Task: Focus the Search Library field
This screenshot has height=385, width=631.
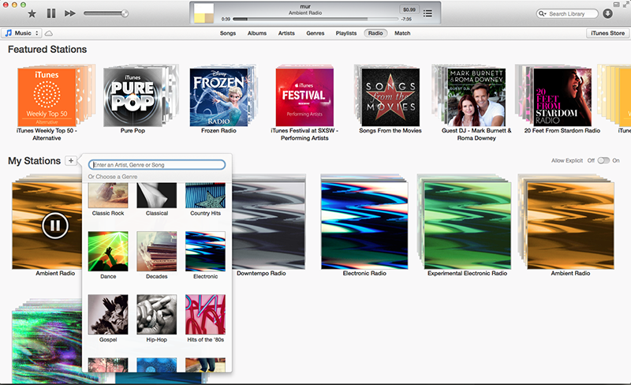Action: click(x=567, y=13)
